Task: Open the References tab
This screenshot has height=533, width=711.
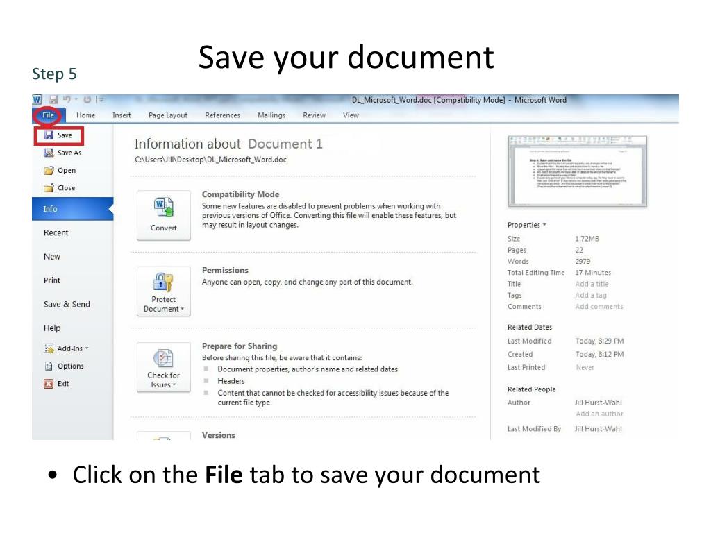Action: [223, 115]
